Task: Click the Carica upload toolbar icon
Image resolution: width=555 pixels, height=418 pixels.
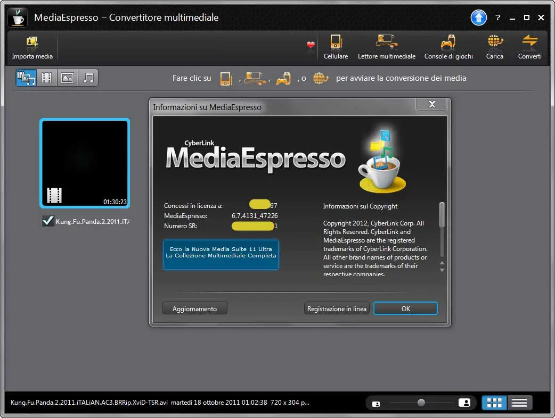Action: pos(494,47)
